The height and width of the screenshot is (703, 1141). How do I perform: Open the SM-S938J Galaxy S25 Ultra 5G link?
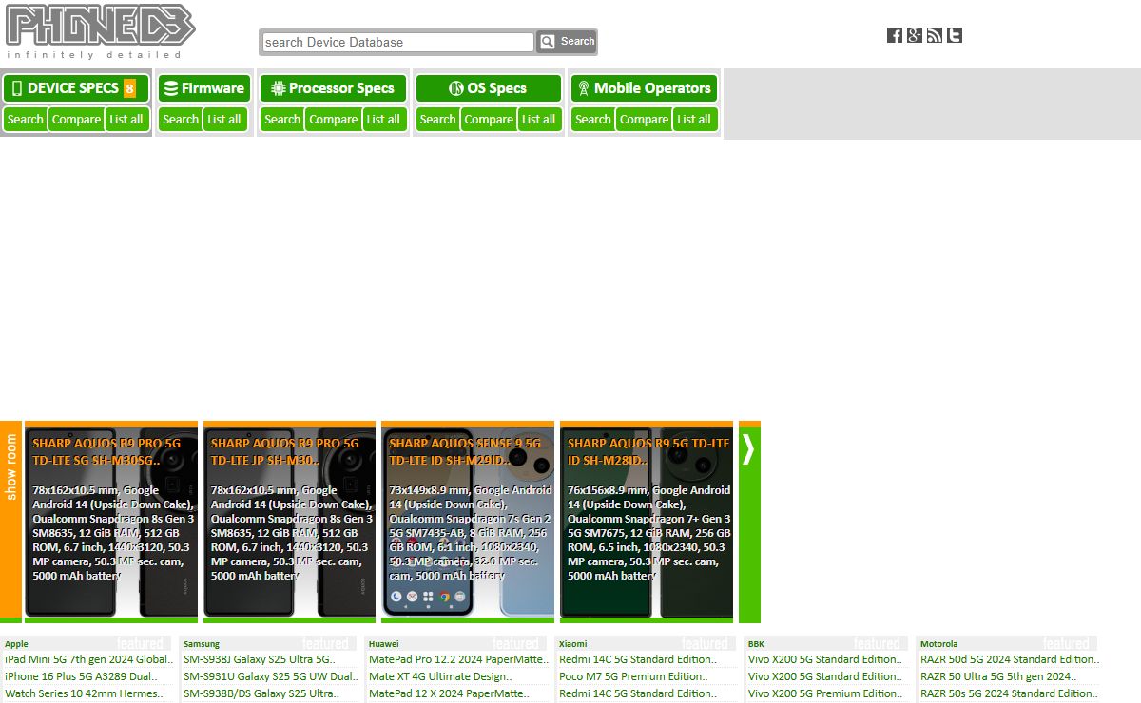(x=260, y=659)
